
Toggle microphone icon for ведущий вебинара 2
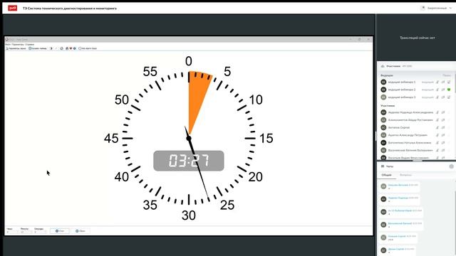tap(437, 90)
